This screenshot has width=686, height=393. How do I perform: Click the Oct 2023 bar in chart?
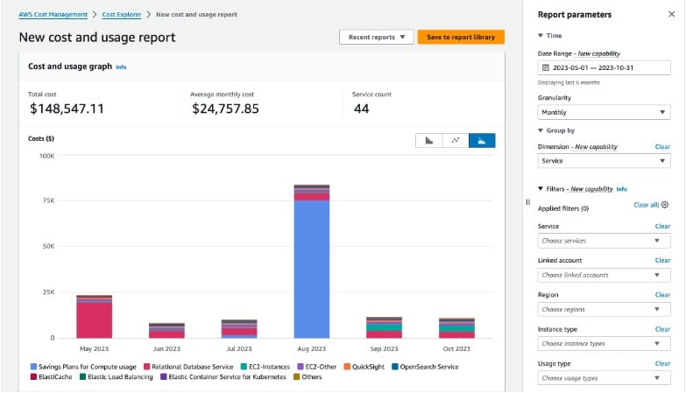click(x=456, y=328)
